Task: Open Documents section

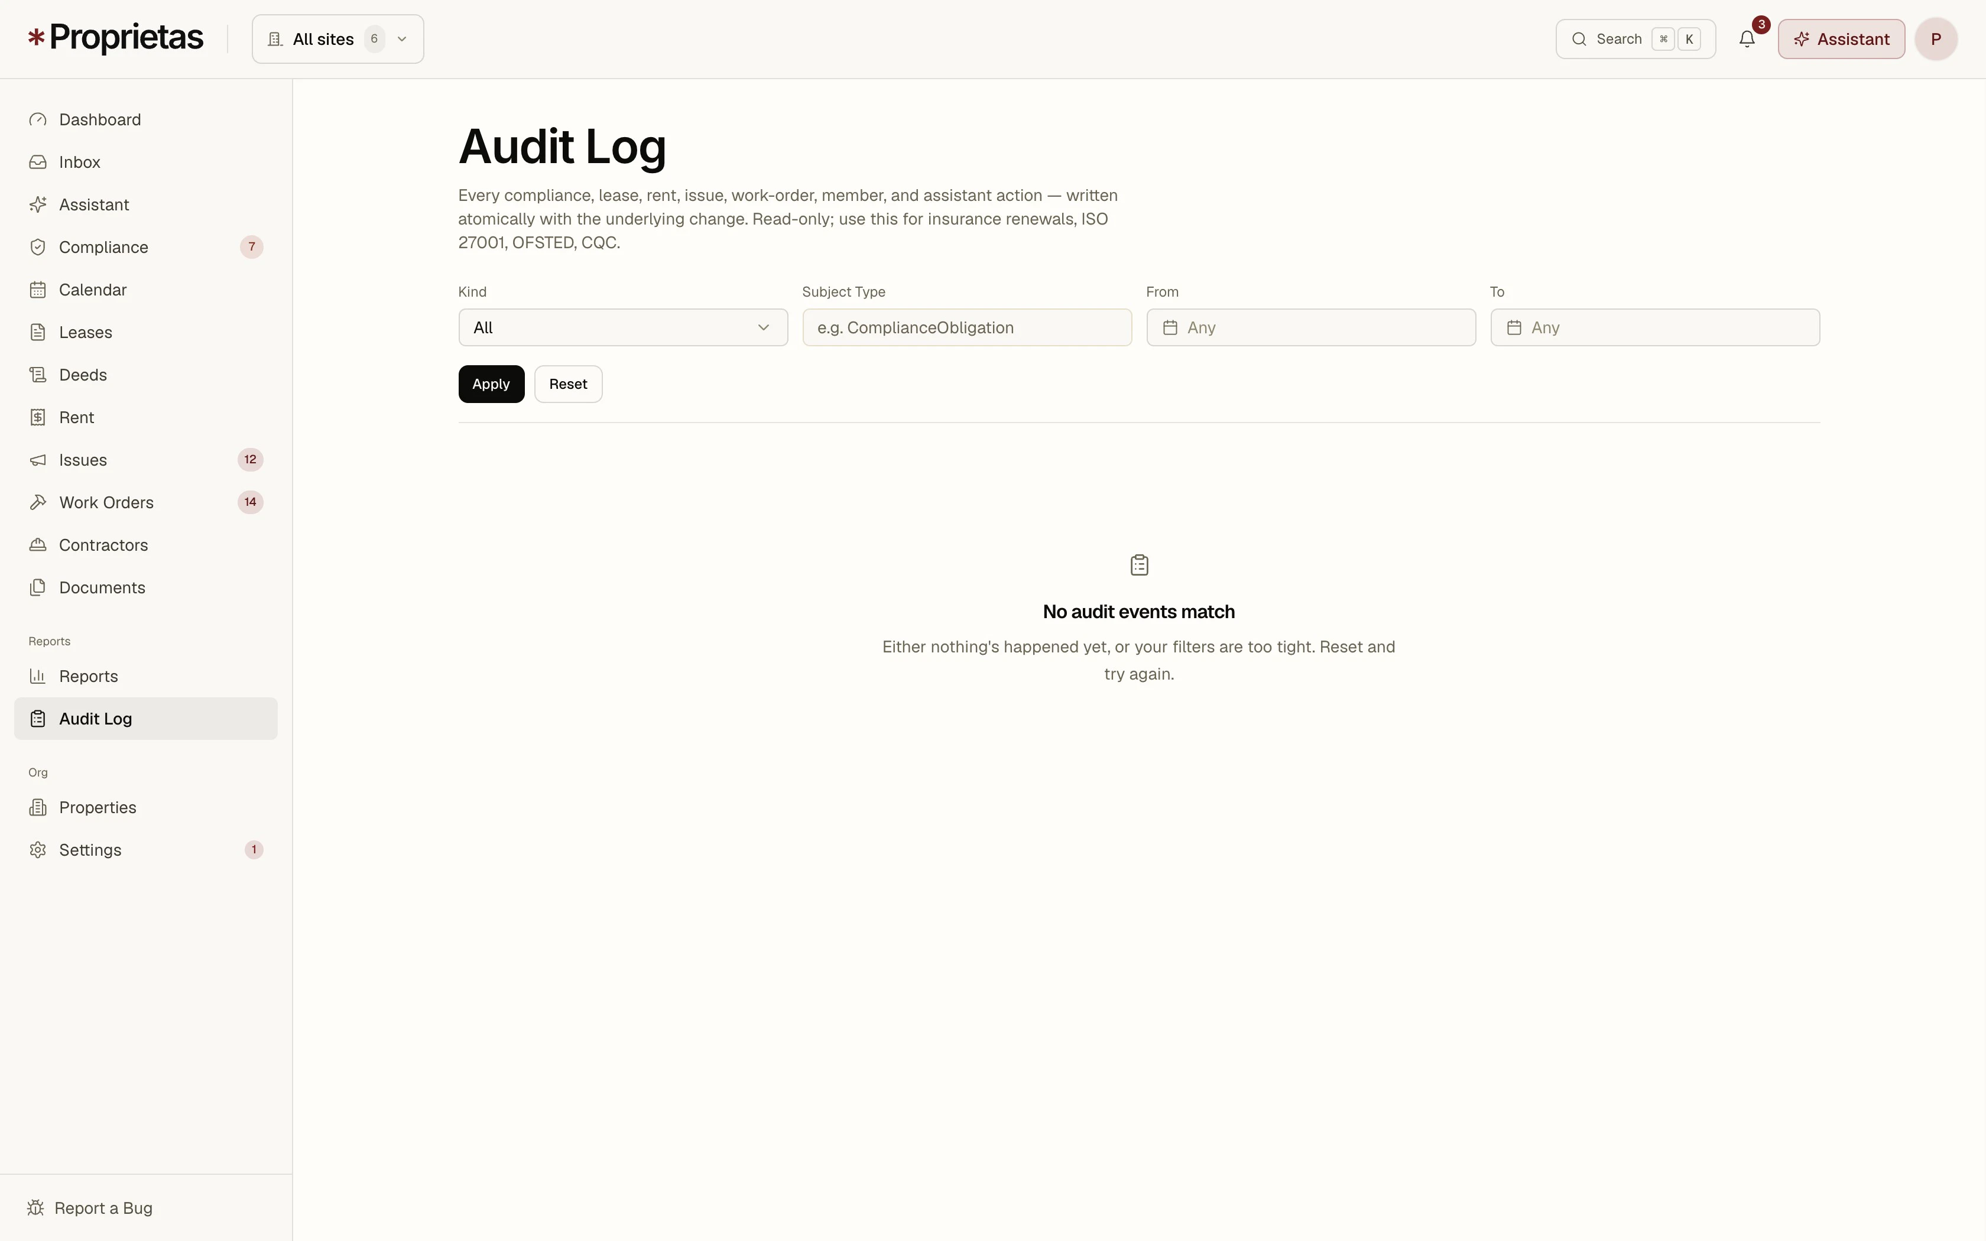Action: (146, 587)
